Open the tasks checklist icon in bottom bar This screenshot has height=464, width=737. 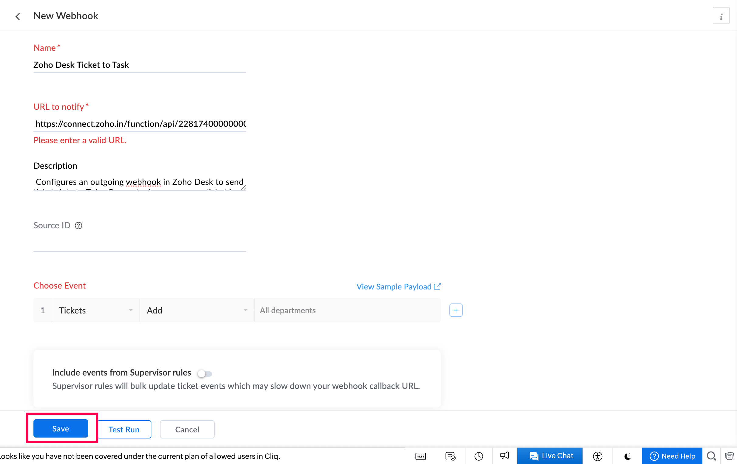450,456
